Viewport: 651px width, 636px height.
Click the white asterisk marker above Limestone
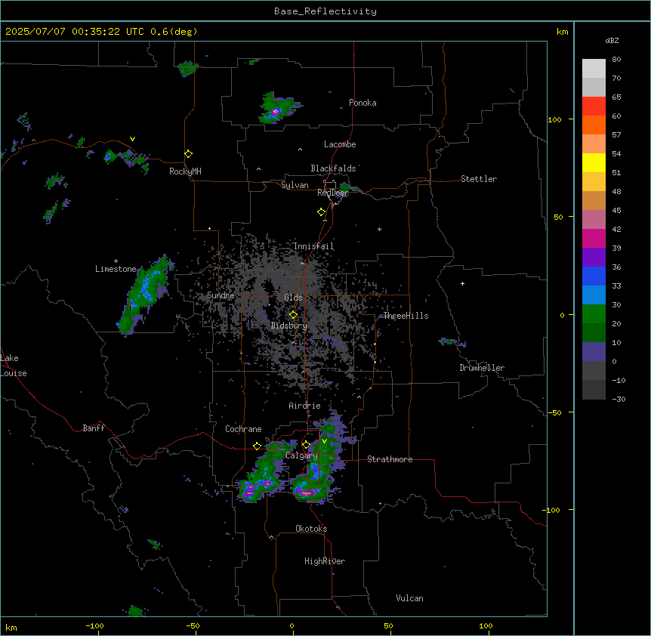116,261
